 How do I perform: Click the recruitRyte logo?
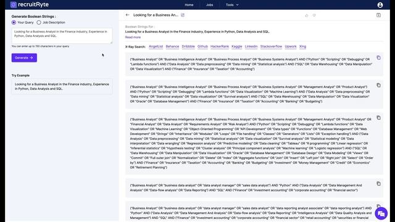(x=30, y=4)
